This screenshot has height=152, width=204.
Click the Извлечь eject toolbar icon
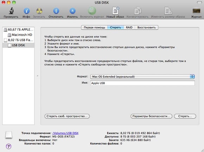[x=72, y=11]
